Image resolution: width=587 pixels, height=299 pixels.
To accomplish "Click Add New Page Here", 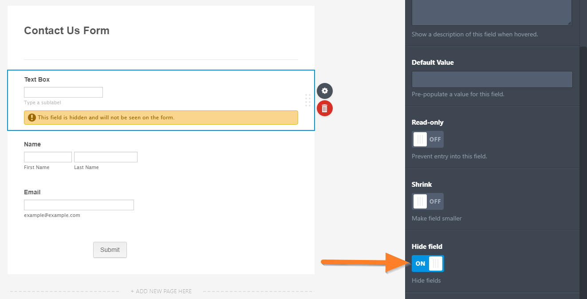I will (161, 291).
